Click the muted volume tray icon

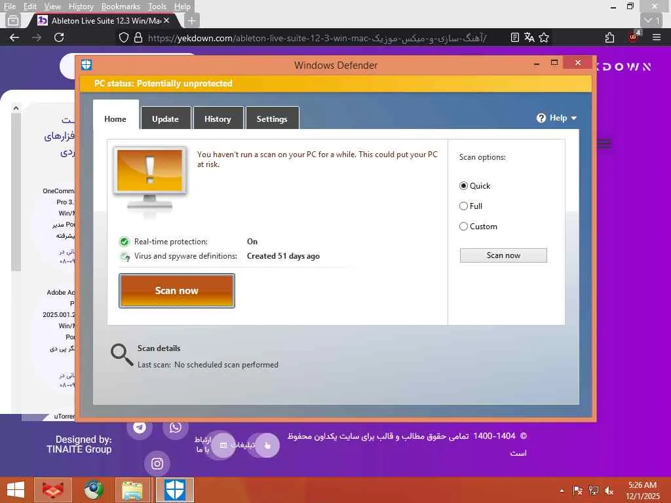pos(609,491)
